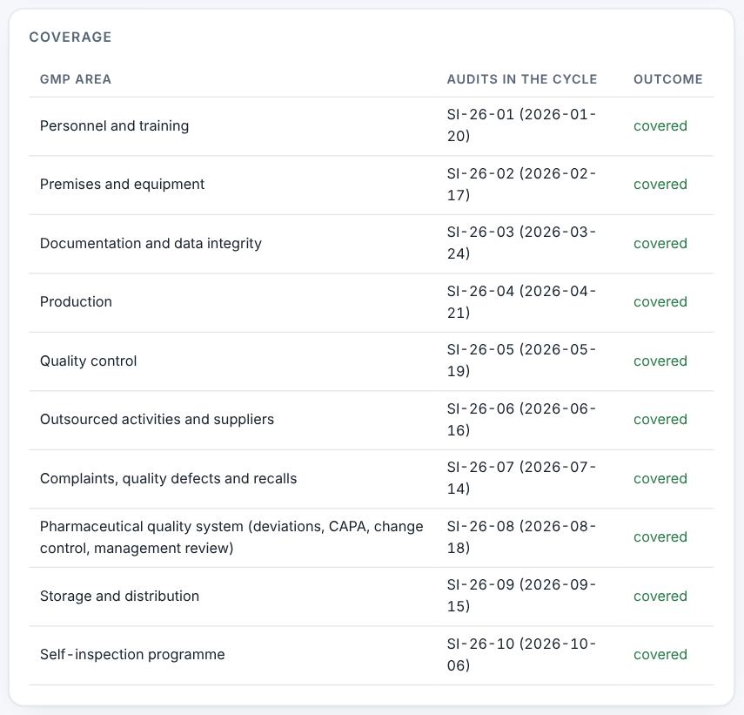Click Complaints, quality defects and recalls

pyautogui.click(x=169, y=479)
